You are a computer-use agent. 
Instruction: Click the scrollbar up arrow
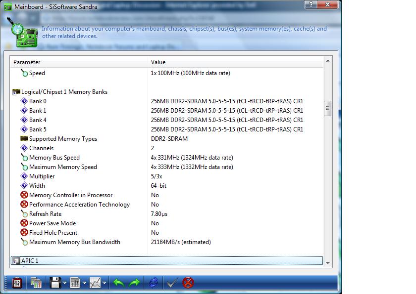point(328,61)
